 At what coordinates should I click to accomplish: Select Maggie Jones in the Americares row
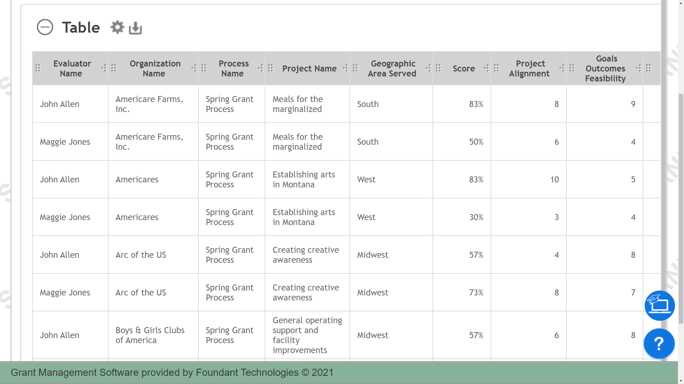[70, 217]
